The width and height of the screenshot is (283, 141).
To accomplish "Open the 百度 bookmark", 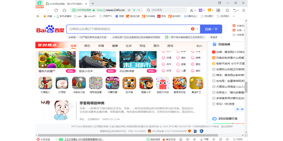I will 120,16.
